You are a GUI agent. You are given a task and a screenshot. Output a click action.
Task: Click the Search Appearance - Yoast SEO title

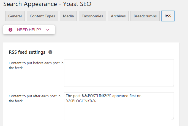coord(47,4)
